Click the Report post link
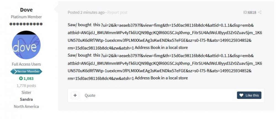This screenshot has height=119, width=276. click(117, 12)
